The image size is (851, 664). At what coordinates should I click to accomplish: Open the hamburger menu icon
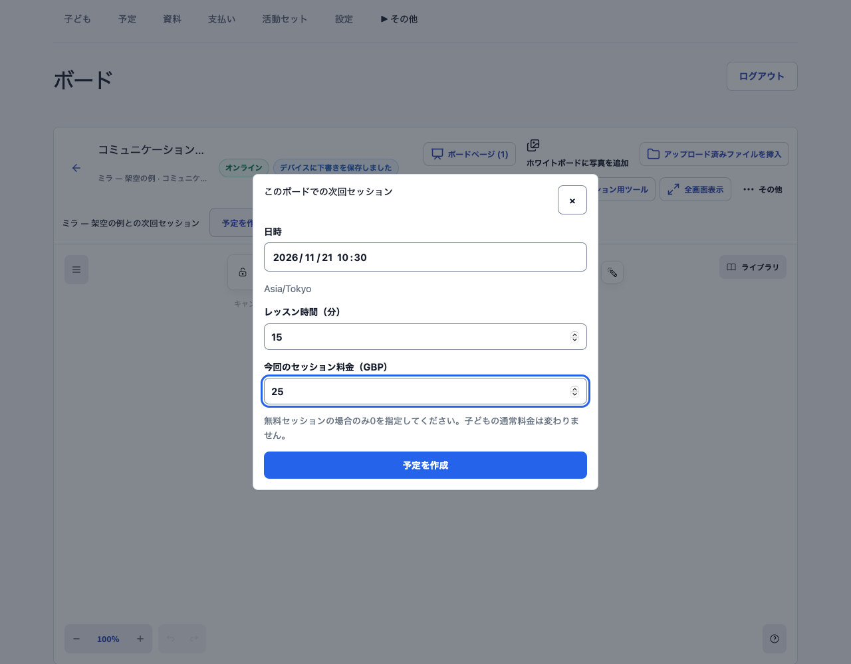point(76,270)
